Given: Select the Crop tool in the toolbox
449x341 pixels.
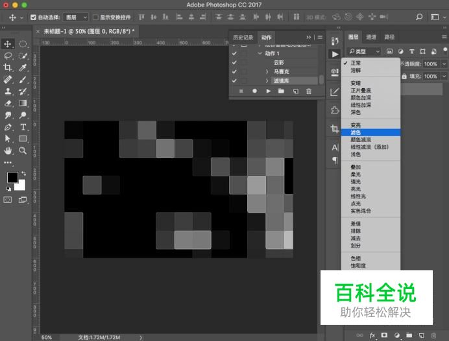Looking at the screenshot, I should (8, 67).
